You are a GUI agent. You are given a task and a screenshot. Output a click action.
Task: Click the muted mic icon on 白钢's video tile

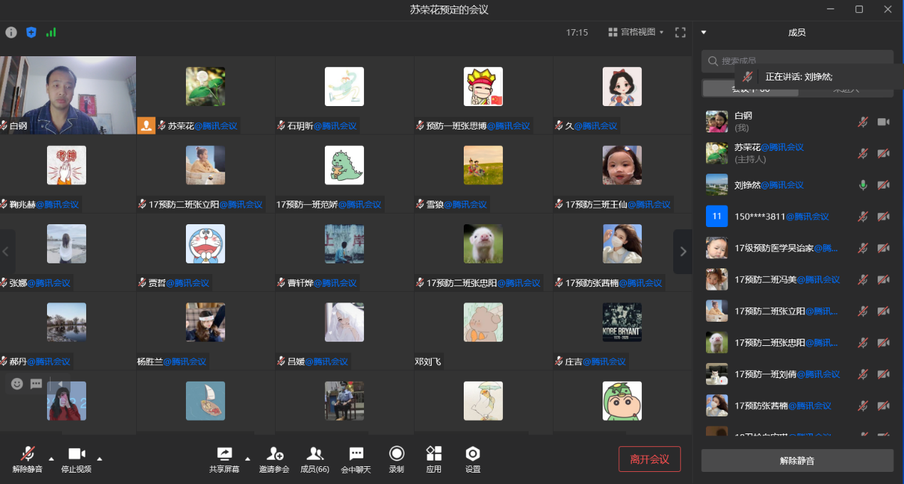coord(4,126)
